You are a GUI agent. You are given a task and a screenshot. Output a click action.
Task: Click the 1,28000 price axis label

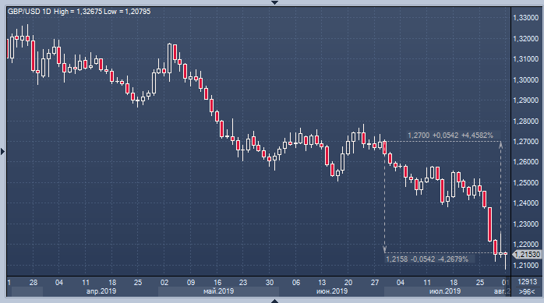(x=525, y=122)
